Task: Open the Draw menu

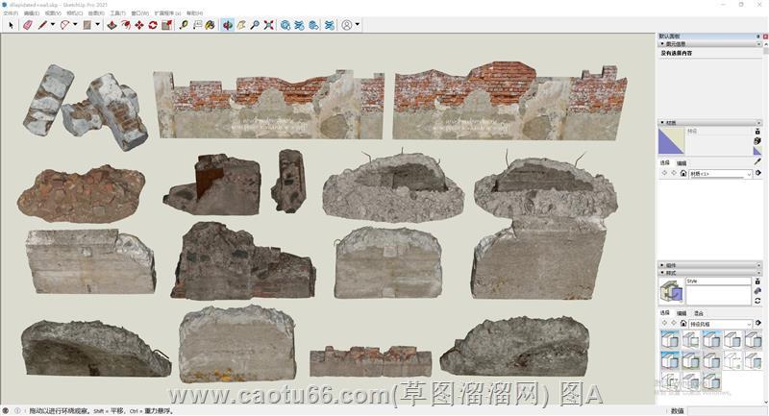Action: tap(96, 13)
